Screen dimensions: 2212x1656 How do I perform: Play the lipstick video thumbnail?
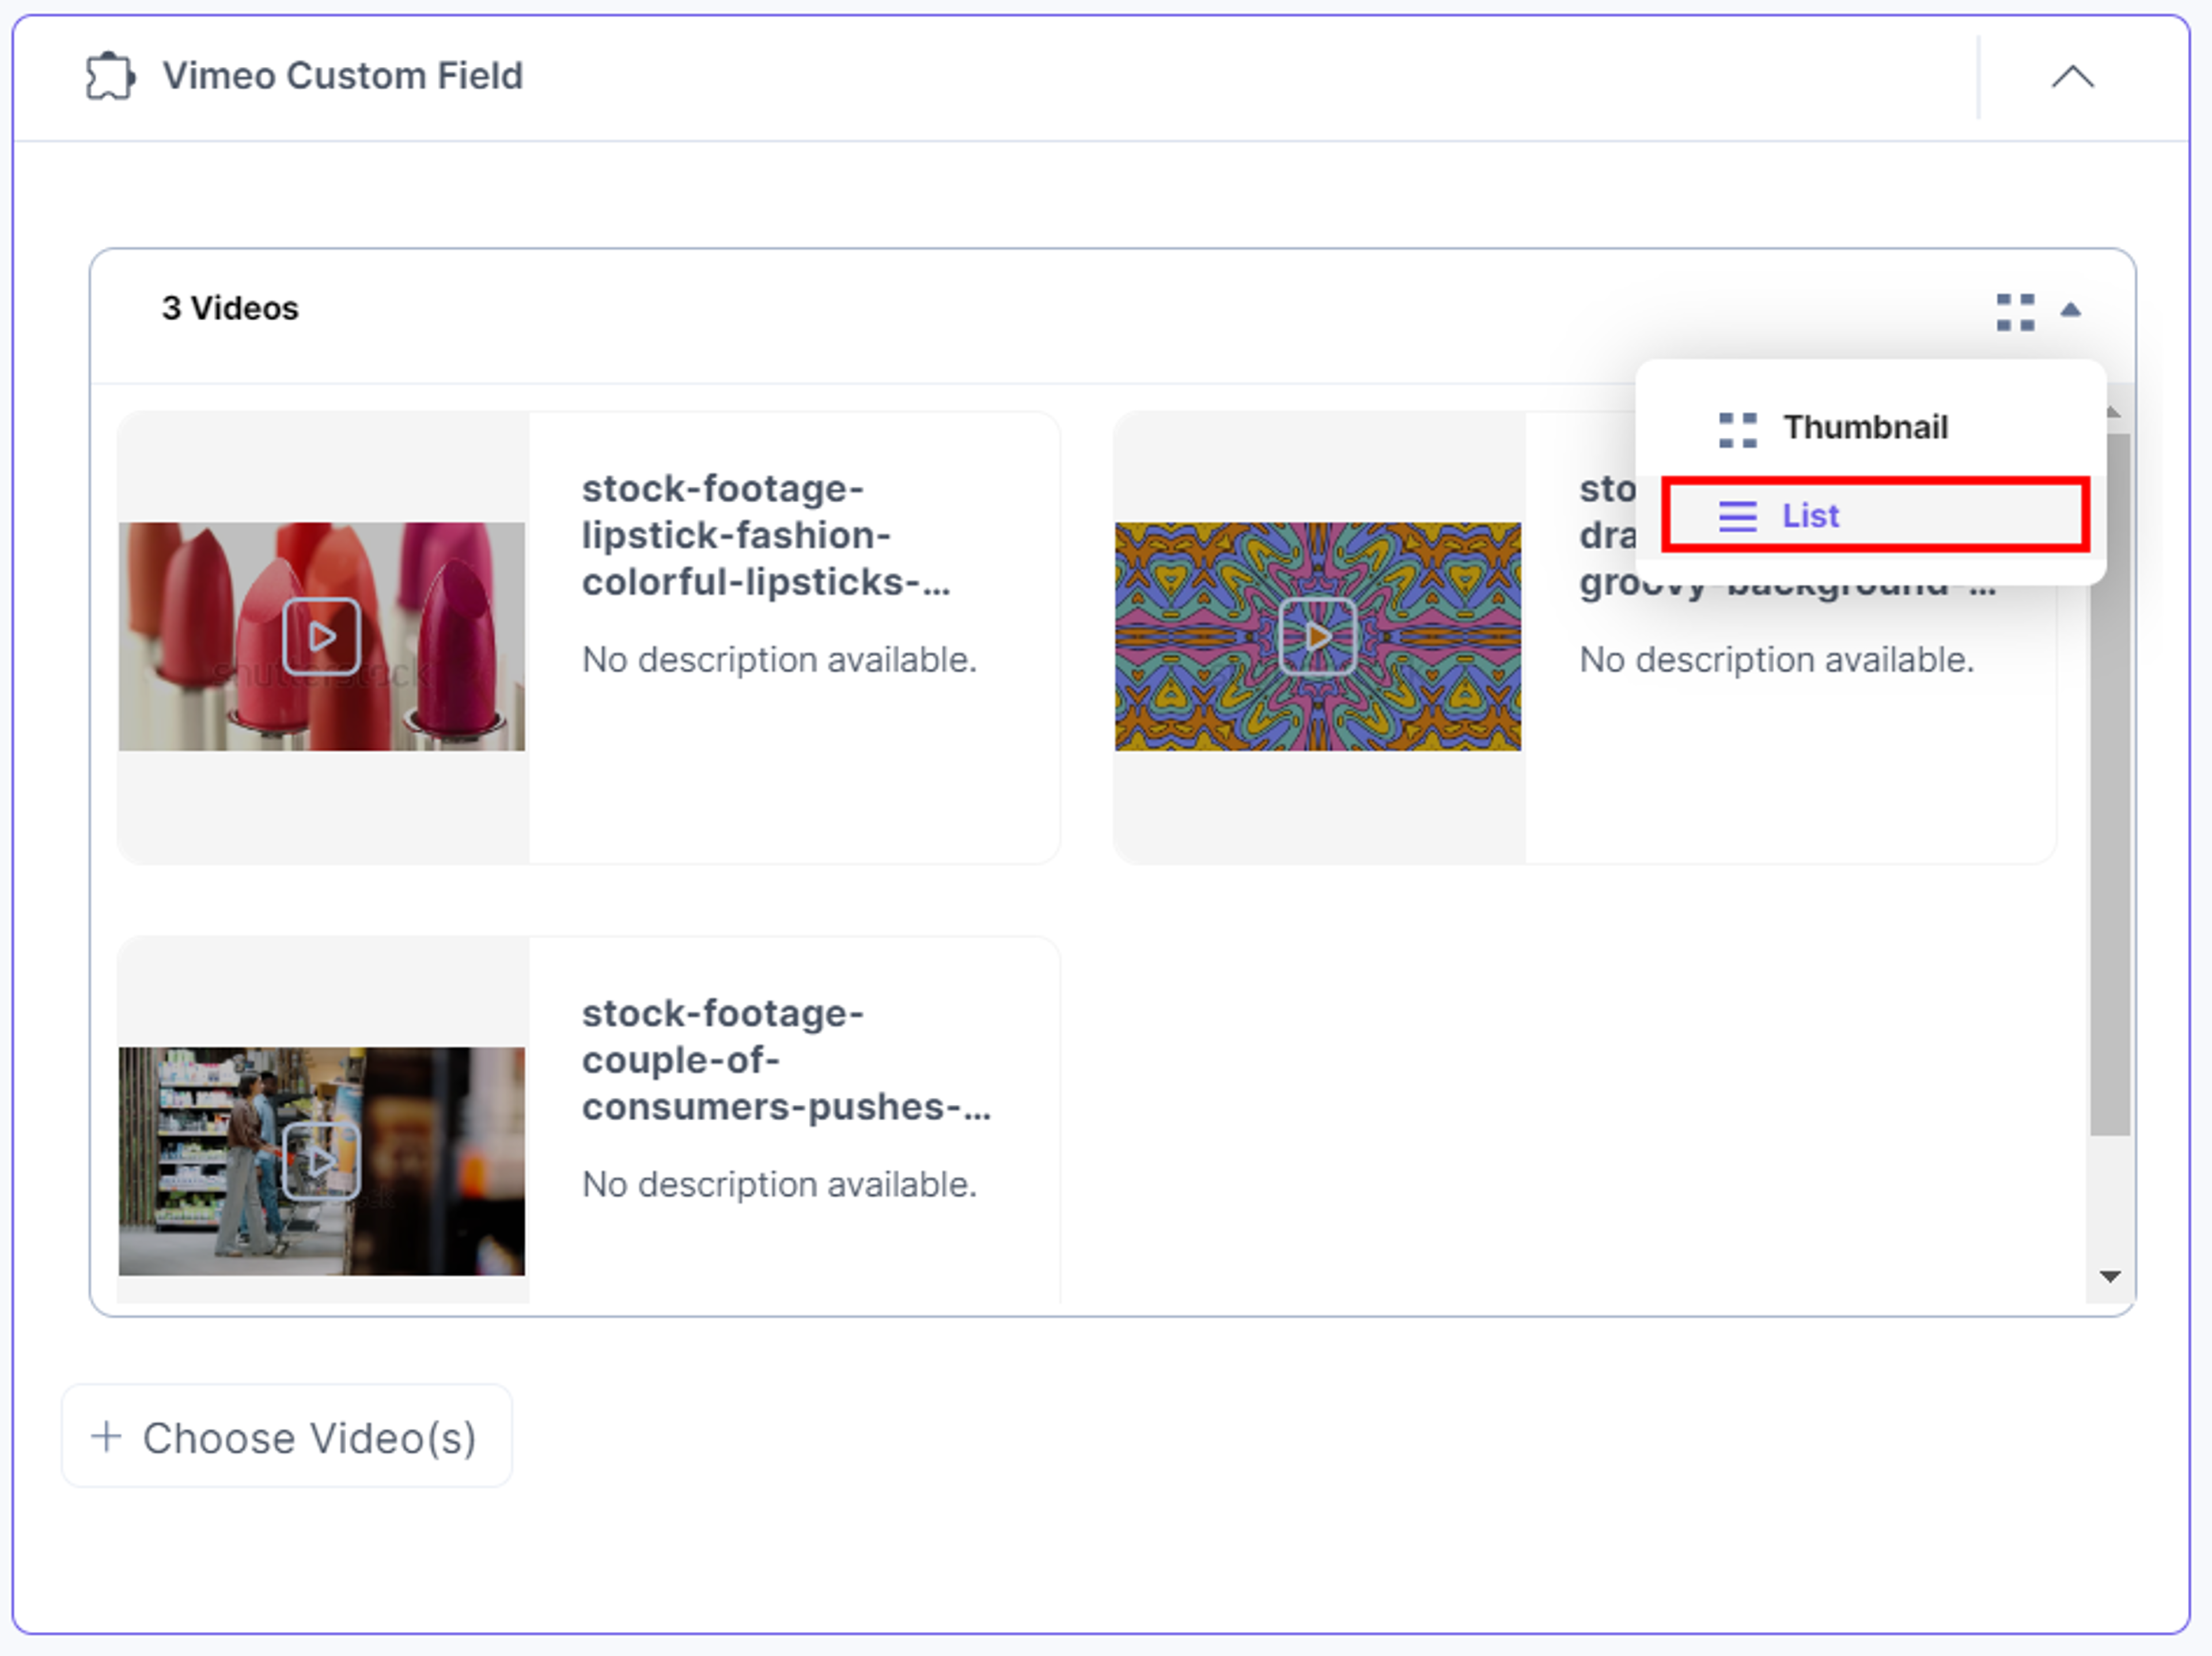pos(322,636)
